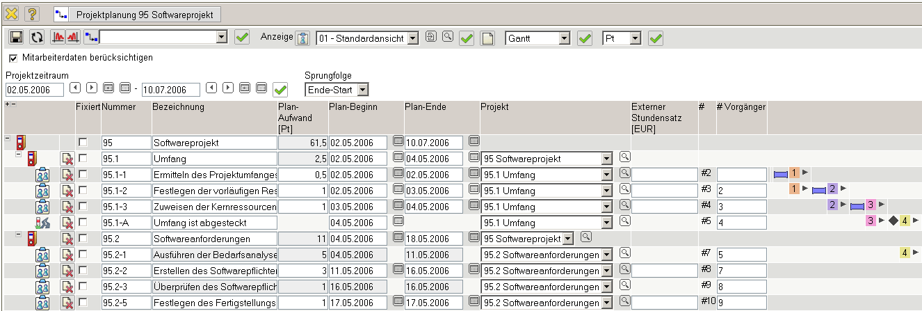Screen dimensions: 922x311
Task: Click delete icon for row 95.1-2
Action: click(67, 190)
